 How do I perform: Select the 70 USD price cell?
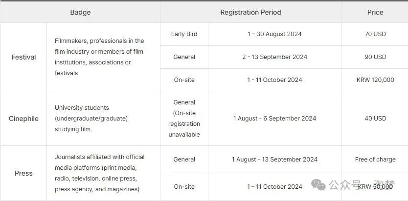375,34
